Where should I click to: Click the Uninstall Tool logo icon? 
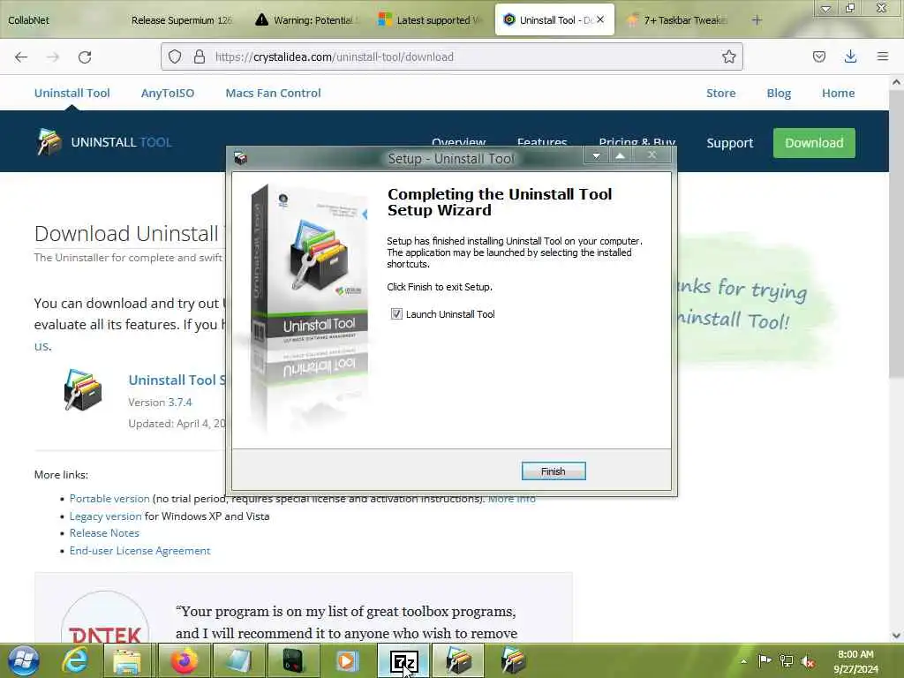click(49, 142)
